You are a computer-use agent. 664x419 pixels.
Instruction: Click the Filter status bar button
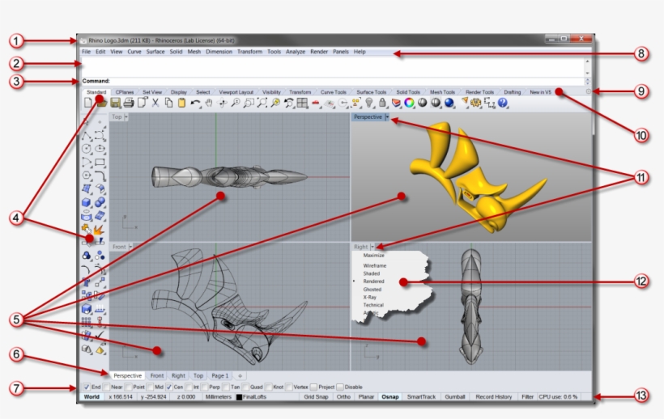pos(527,397)
